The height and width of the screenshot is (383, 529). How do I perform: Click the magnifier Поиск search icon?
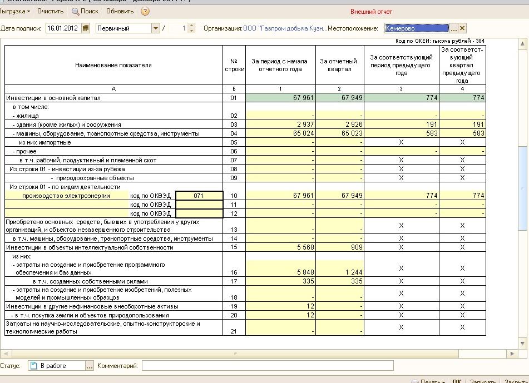[x=75, y=12]
